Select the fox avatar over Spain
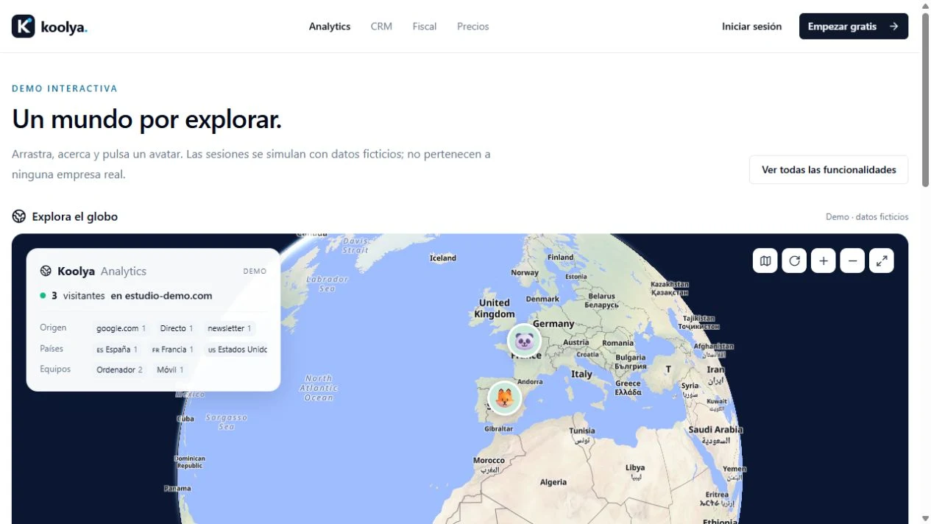This screenshot has width=931, height=524. click(505, 398)
